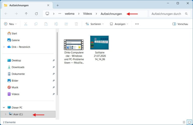193x125 pixels.
Task: Click the Rename icon in toolbar
Action: tap(56, 24)
